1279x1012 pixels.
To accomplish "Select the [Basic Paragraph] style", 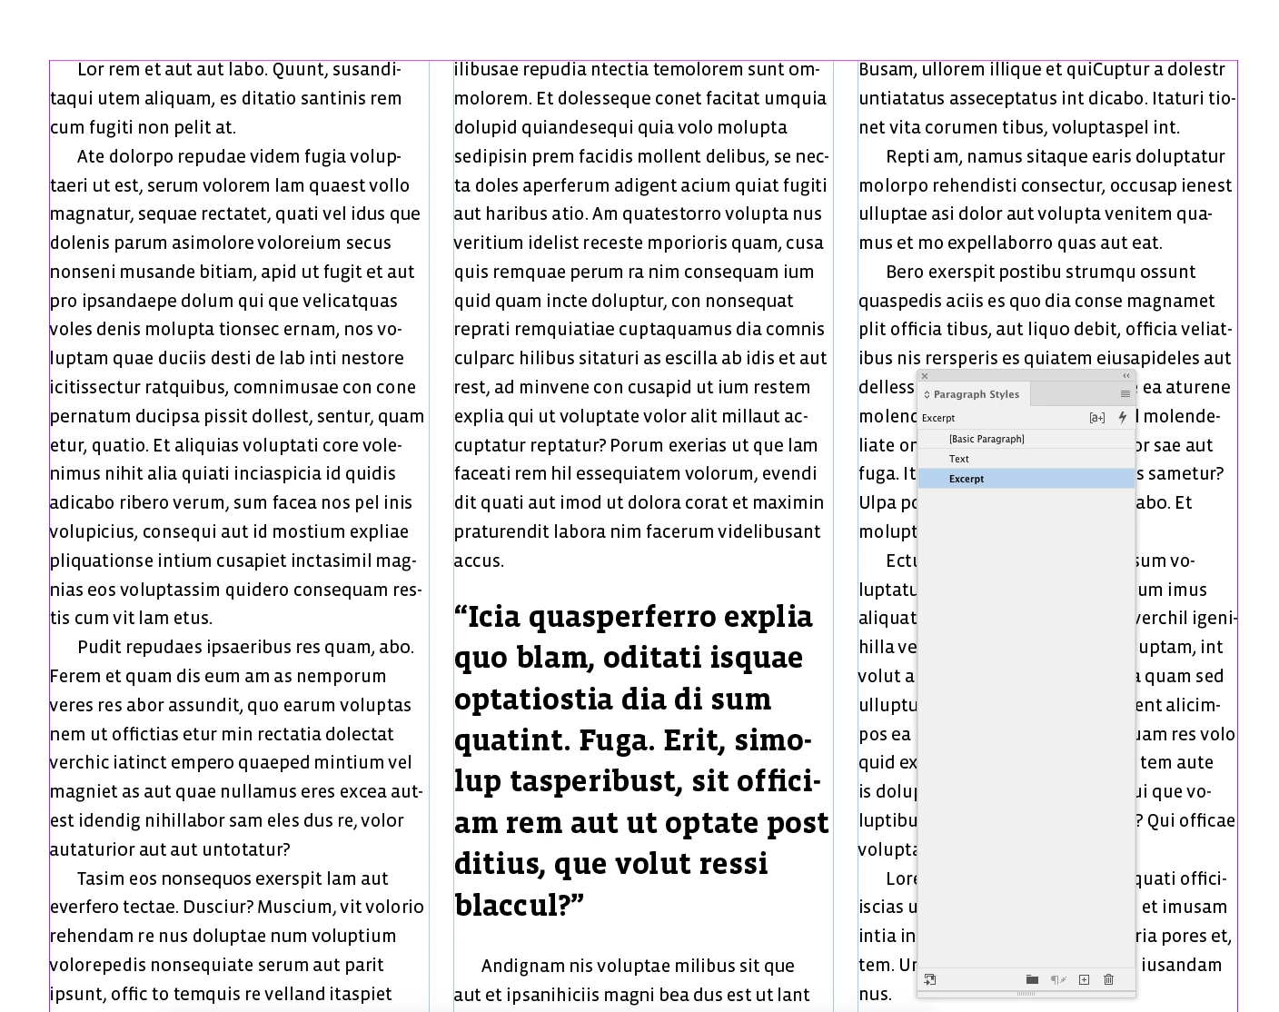I will pos(1026,439).
